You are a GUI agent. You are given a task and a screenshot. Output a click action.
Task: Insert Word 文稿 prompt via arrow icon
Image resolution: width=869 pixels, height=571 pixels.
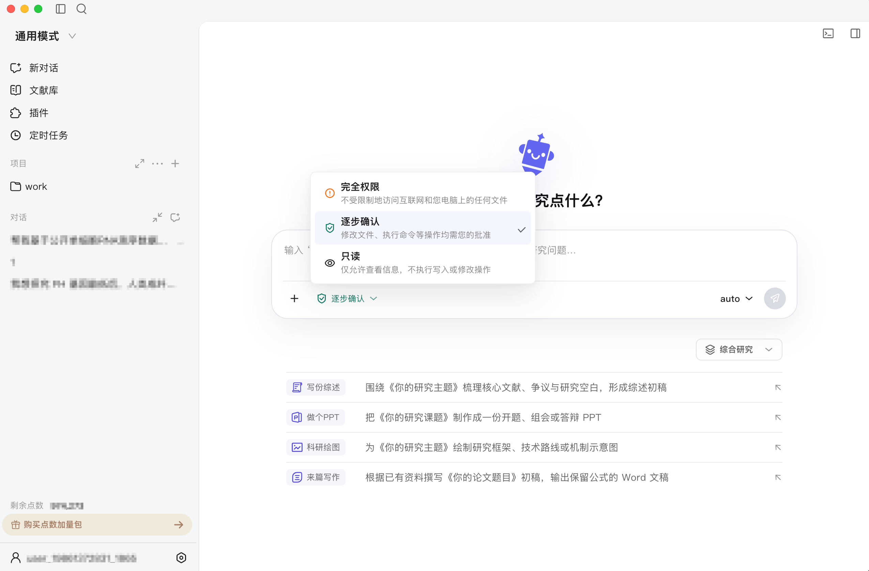(x=778, y=477)
